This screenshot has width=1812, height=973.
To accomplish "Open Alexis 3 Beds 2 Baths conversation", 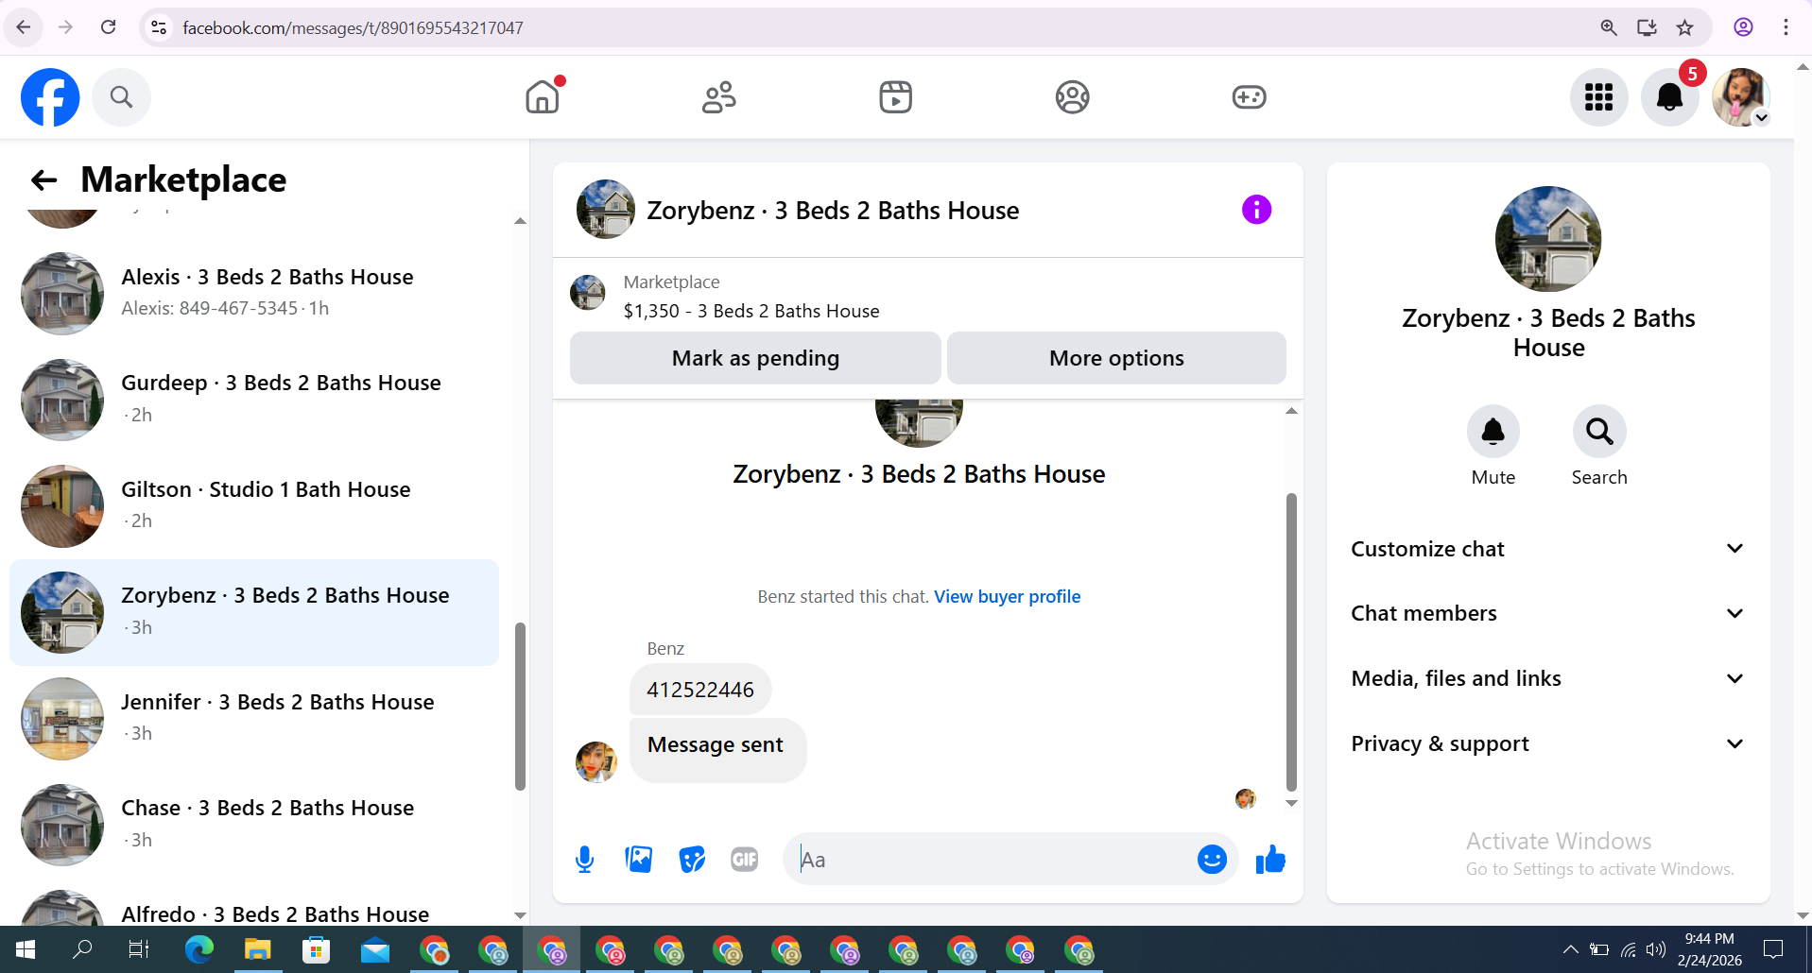I will click(254, 293).
